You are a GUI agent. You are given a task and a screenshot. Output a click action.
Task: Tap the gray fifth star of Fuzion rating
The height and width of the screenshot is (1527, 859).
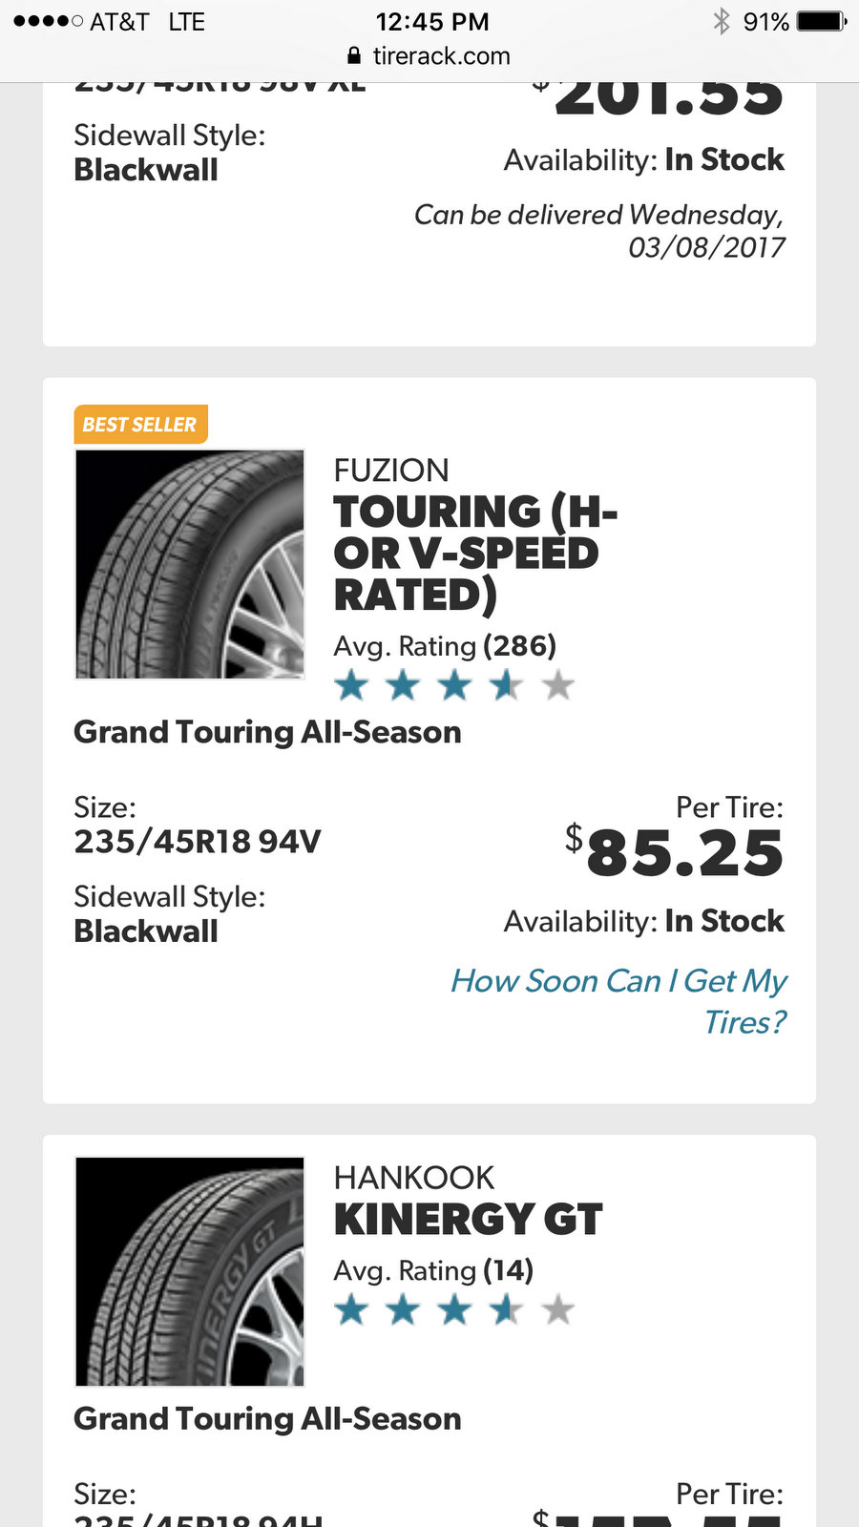557,684
